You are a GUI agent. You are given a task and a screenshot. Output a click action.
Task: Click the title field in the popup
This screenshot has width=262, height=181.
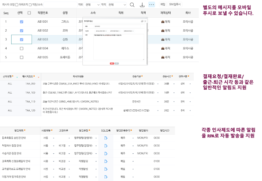117,27
